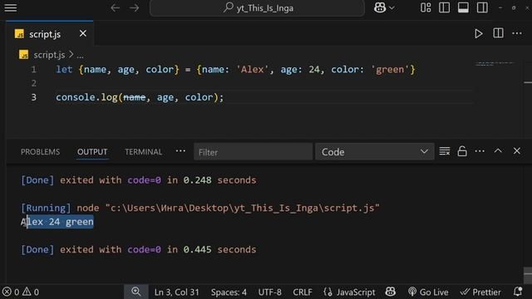Switch to the TERMINAL panel tab
532x299 pixels.
click(x=143, y=152)
